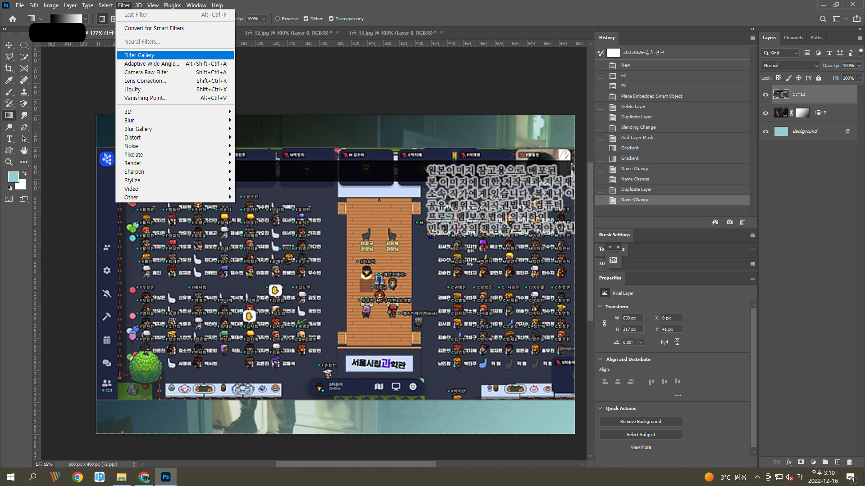
Task: Open the View More link
Action: [x=641, y=447]
